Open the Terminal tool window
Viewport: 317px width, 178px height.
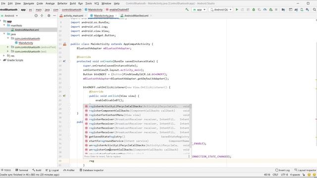coord(22,170)
